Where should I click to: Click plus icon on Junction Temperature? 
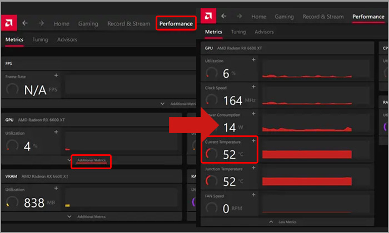pyautogui.click(x=253, y=168)
